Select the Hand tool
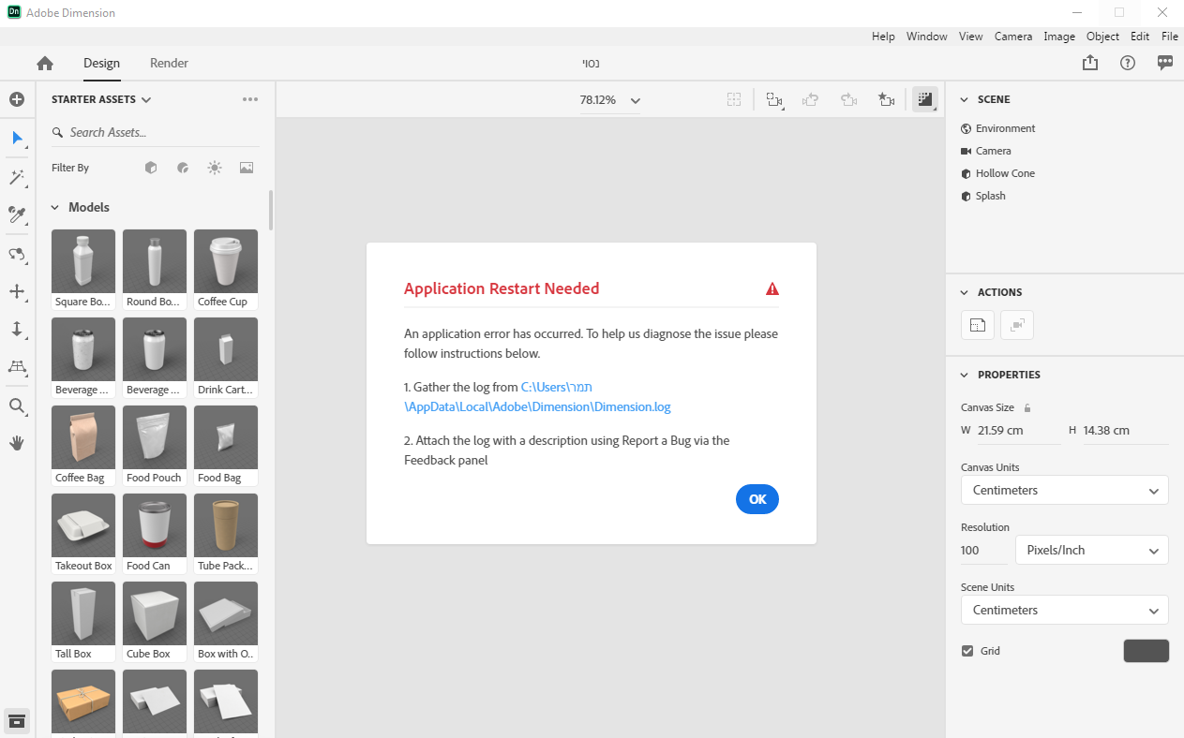This screenshot has width=1184, height=738. point(17,443)
